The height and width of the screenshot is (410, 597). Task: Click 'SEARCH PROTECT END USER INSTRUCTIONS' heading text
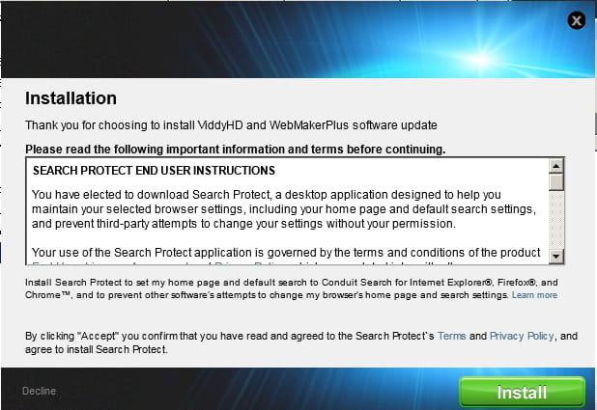coord(155,171)
